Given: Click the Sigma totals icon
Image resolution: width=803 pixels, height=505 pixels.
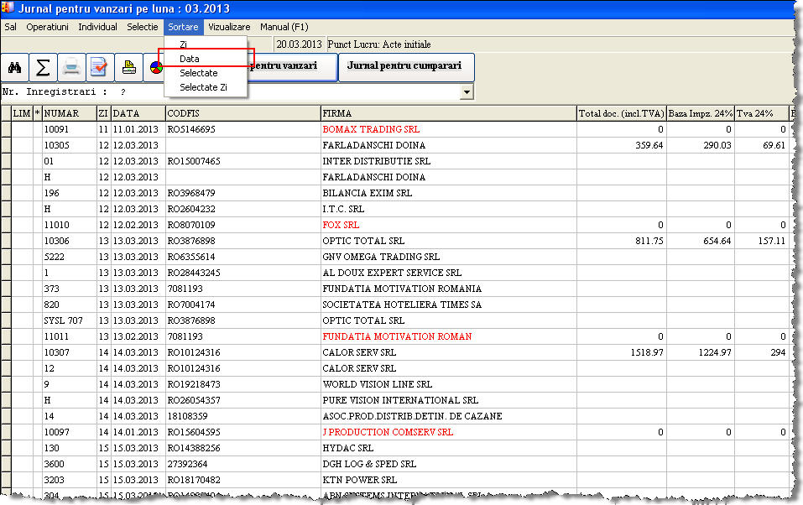Looking at the screenshot, I should pyautogui.click(x=43, y=67).
